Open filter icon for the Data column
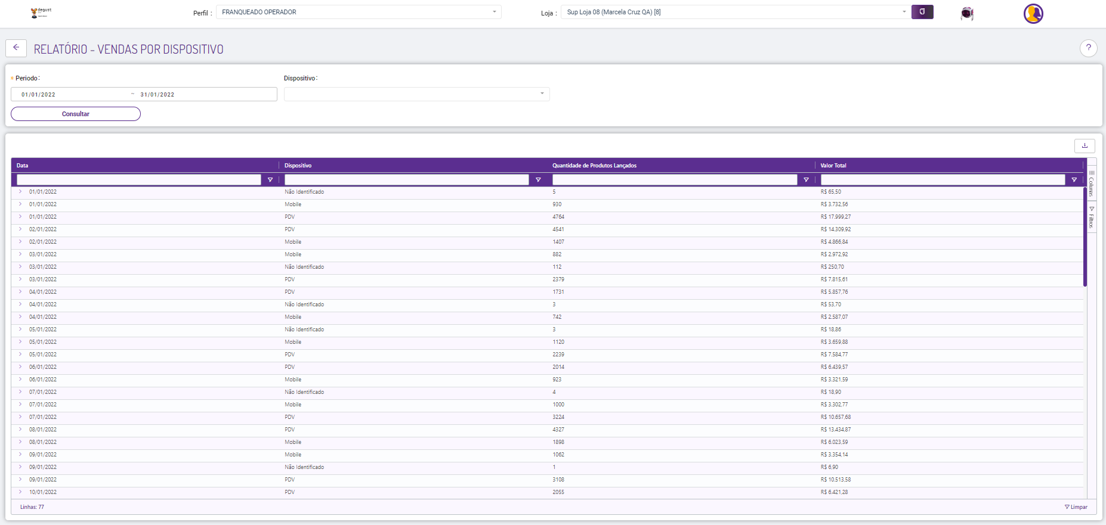This screenshot has width=1106, height=525. (x=270, y=180)
